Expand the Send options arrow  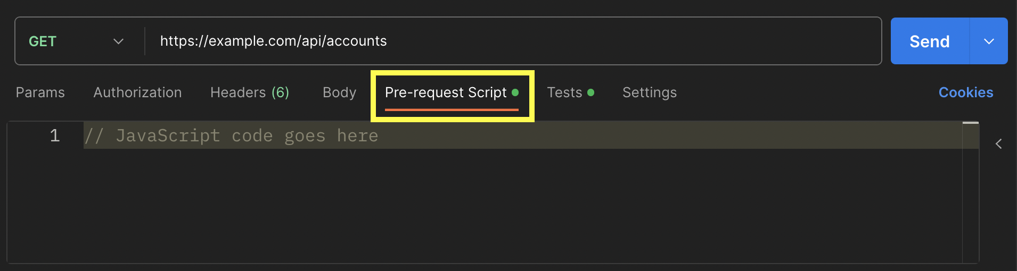click(x=989, y=41)
